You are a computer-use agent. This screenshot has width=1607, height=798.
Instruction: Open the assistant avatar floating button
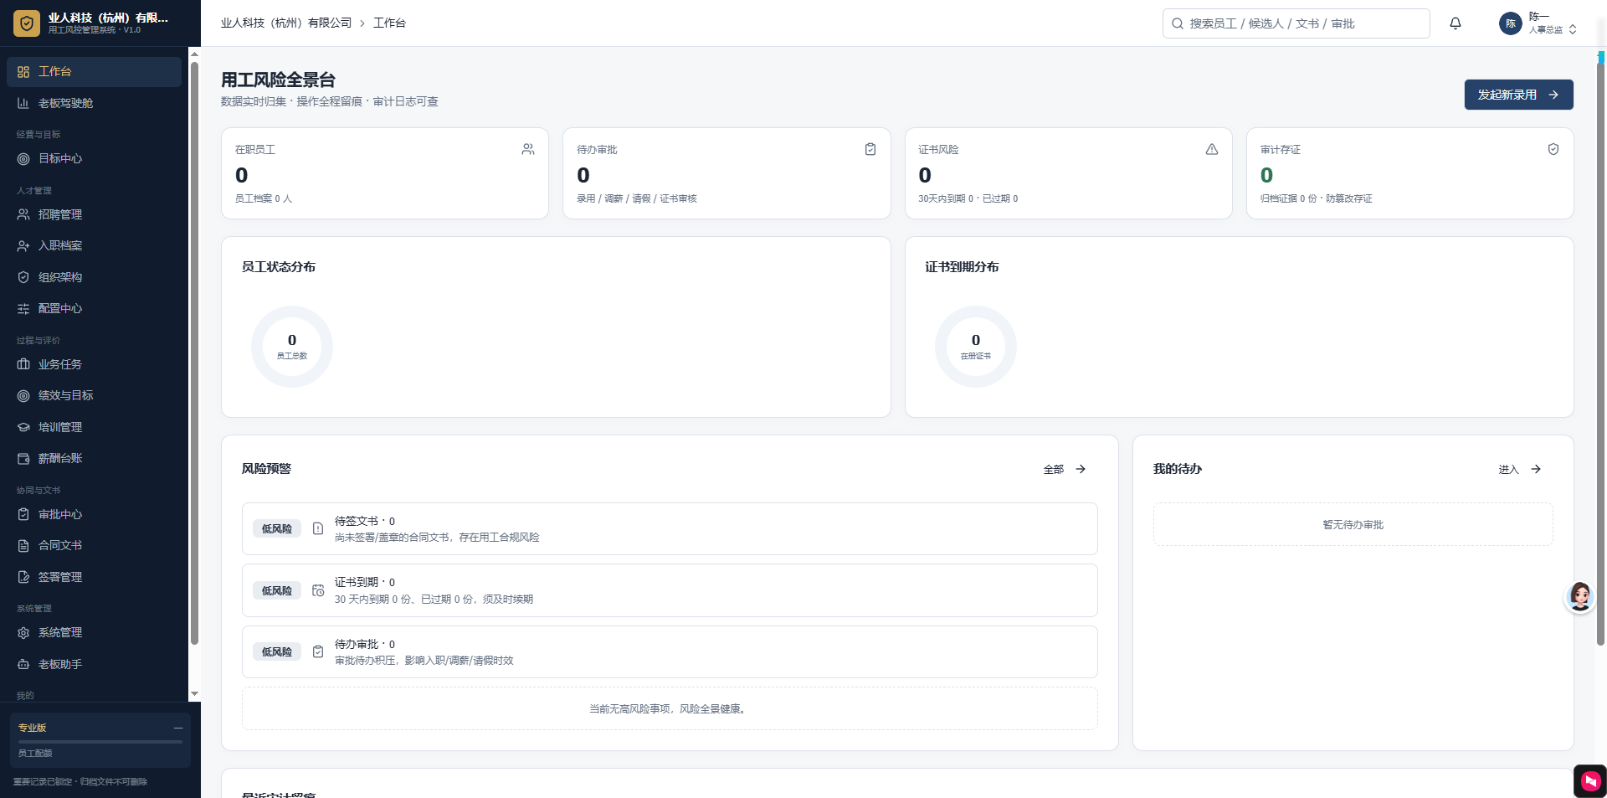pyautogui.click(x=1580, y=597)
